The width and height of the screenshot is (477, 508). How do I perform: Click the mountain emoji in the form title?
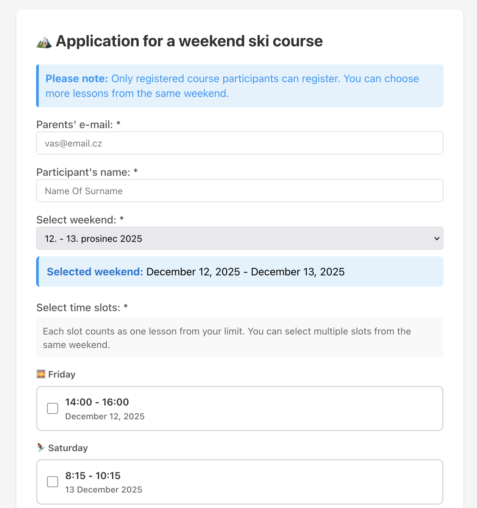pyautogui.click(x=44, y=41)
